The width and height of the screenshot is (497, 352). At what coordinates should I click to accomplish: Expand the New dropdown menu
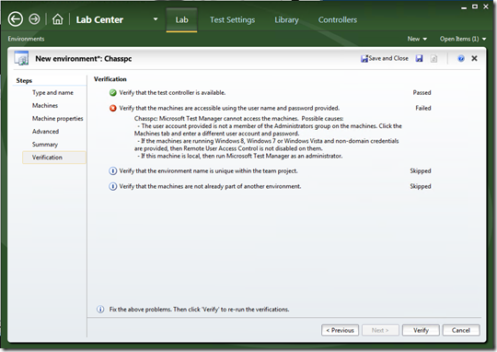[417, 39]
